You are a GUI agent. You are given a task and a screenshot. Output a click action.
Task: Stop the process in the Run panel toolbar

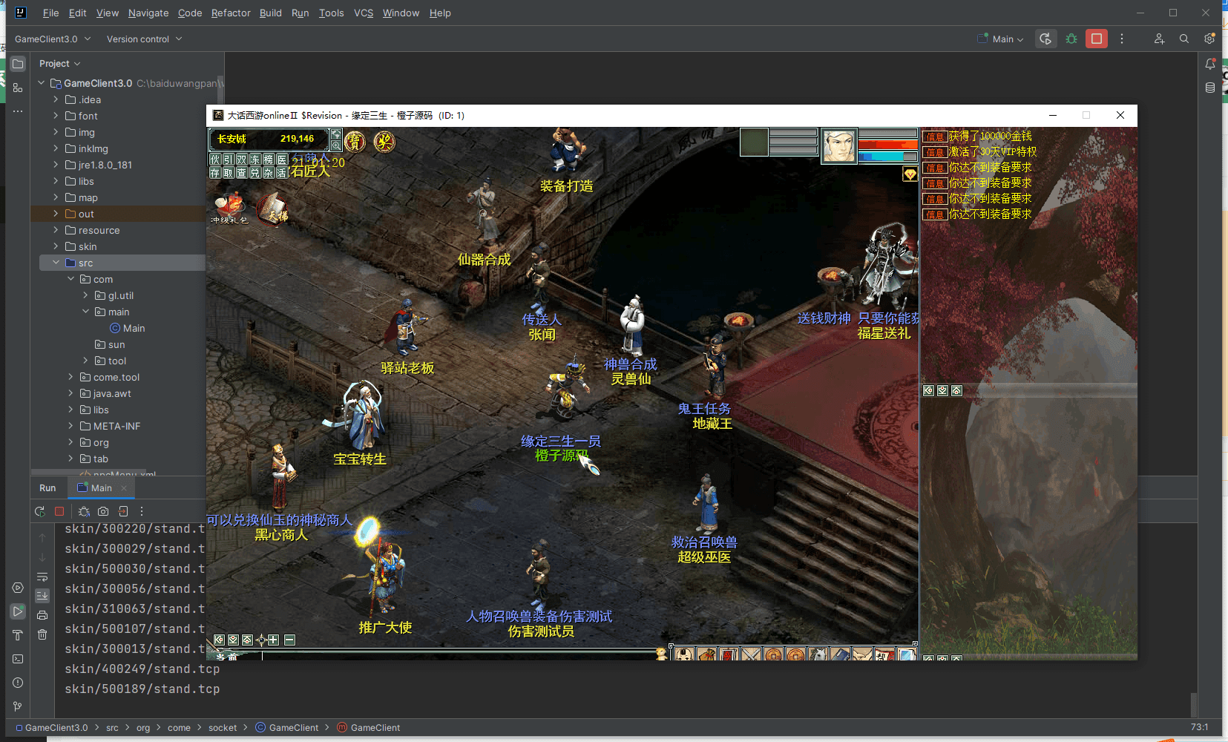[x=59, y=511]
